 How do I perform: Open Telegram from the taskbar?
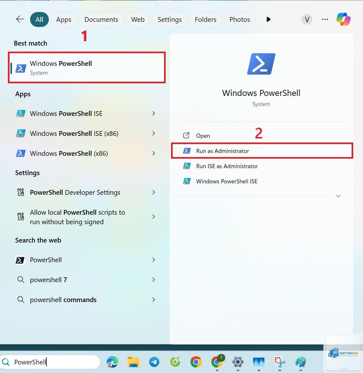tap(154, 362)
